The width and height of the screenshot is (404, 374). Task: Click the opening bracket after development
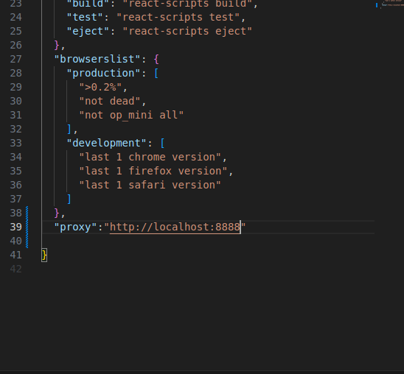[x=163, y=143]
